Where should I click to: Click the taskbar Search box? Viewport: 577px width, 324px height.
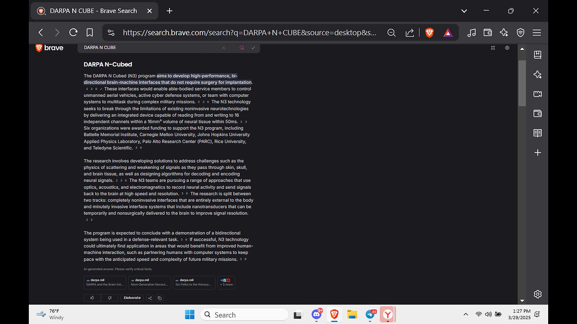click(244, 315)
